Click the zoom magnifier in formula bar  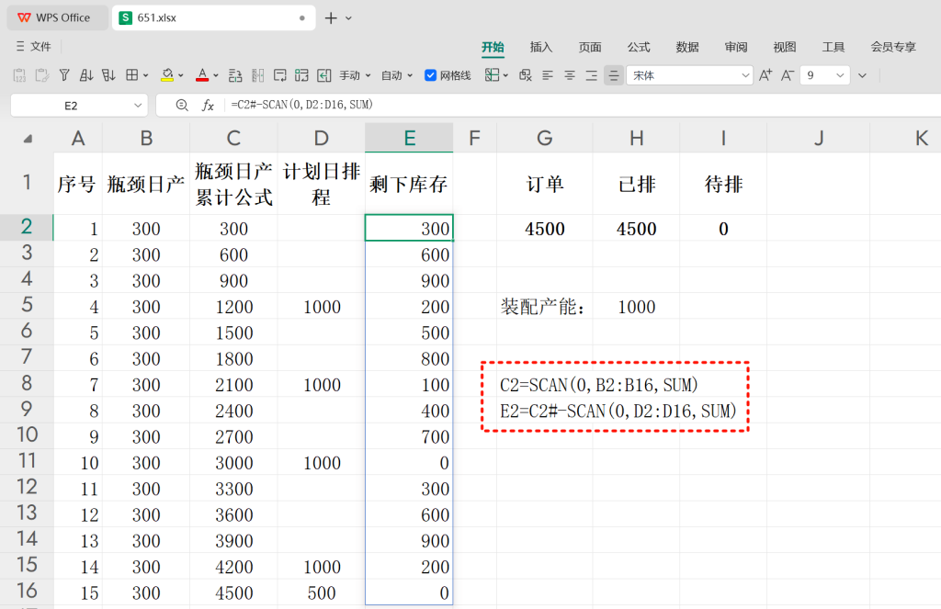point(182,105)
